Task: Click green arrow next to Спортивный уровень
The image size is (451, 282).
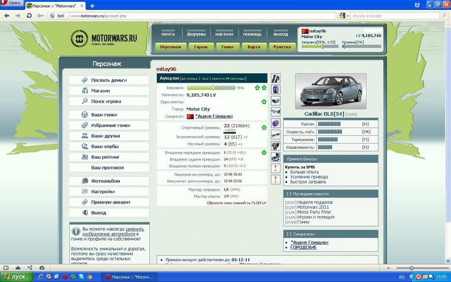Action: click(x=264, y=127)
